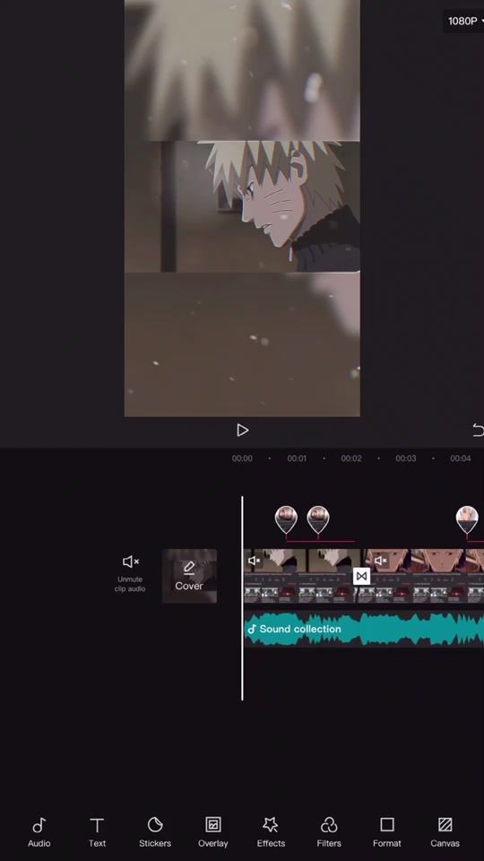Open the Format options
The image size is (484, 861).
coord(387,832)
